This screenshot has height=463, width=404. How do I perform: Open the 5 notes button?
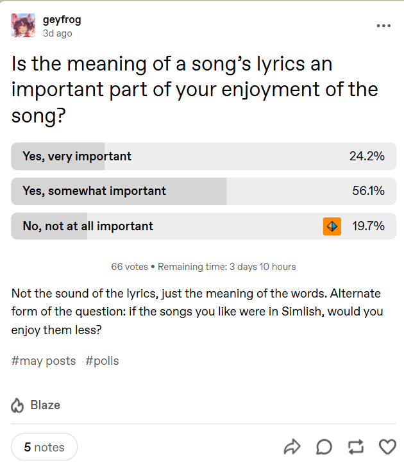[44, 447]
